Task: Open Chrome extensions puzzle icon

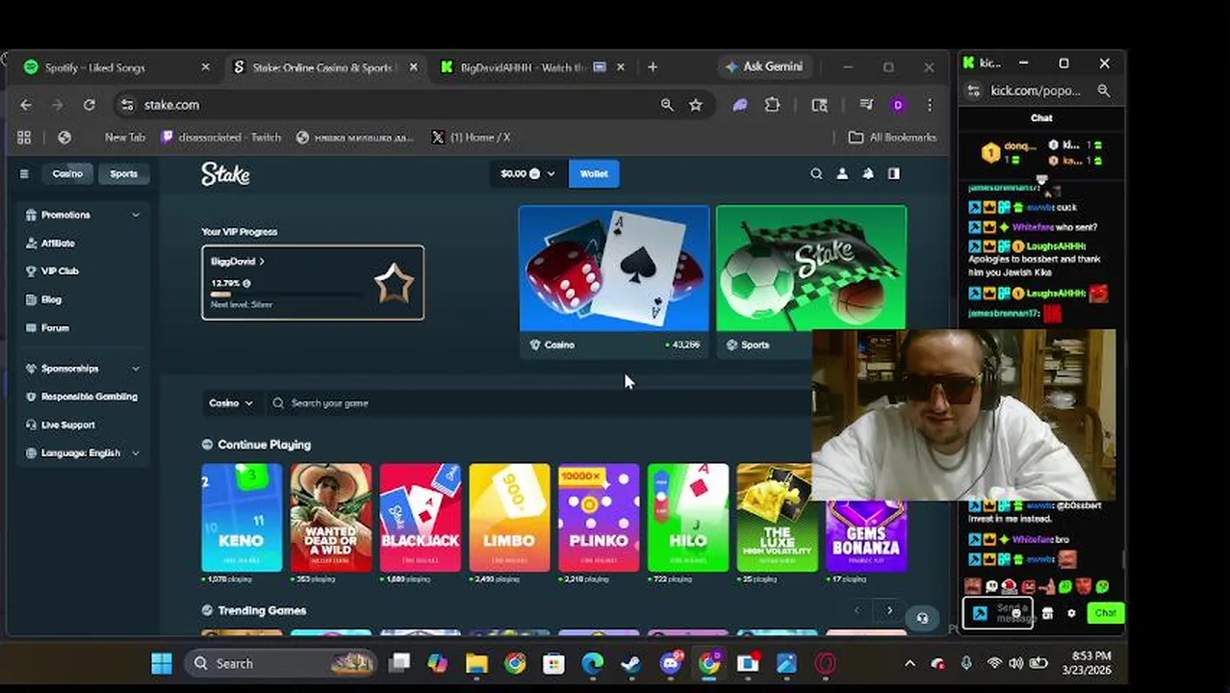Action: 772,105
